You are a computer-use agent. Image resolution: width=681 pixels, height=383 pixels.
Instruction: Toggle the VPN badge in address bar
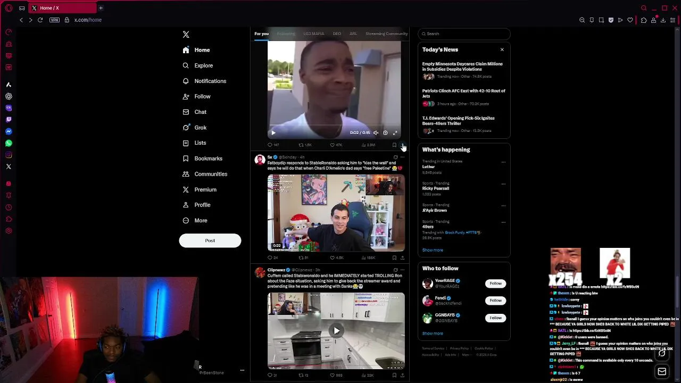click(x=54, y=20)
